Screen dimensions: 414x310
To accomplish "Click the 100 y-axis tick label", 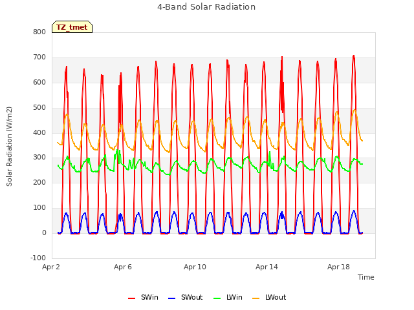I will pyautogui.click(x=39, y=208).
